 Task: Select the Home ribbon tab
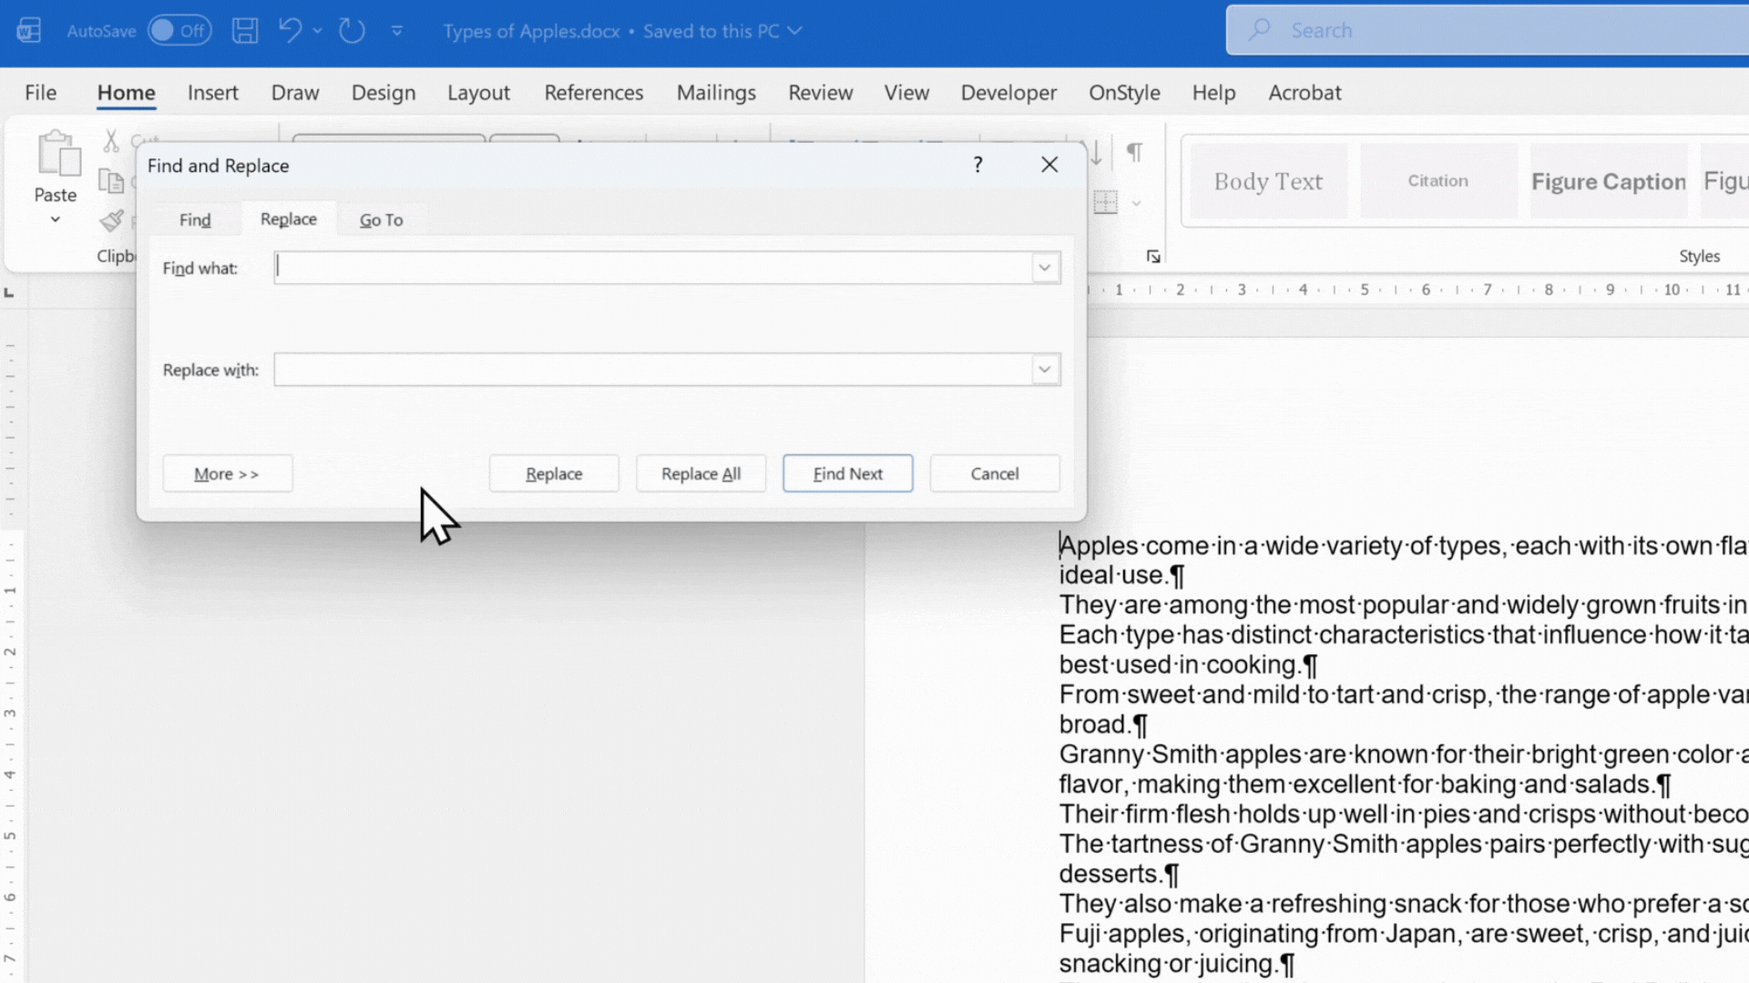point(126,92)
